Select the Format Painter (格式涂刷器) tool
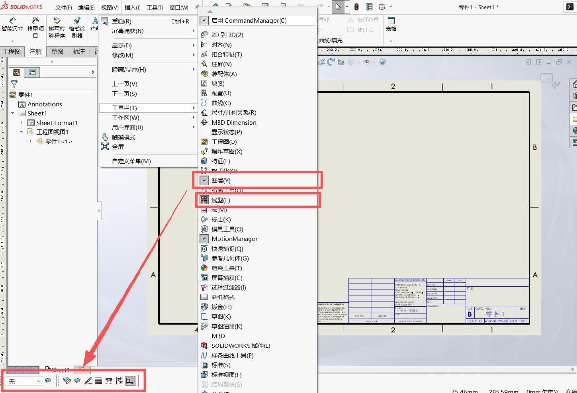 77,28
